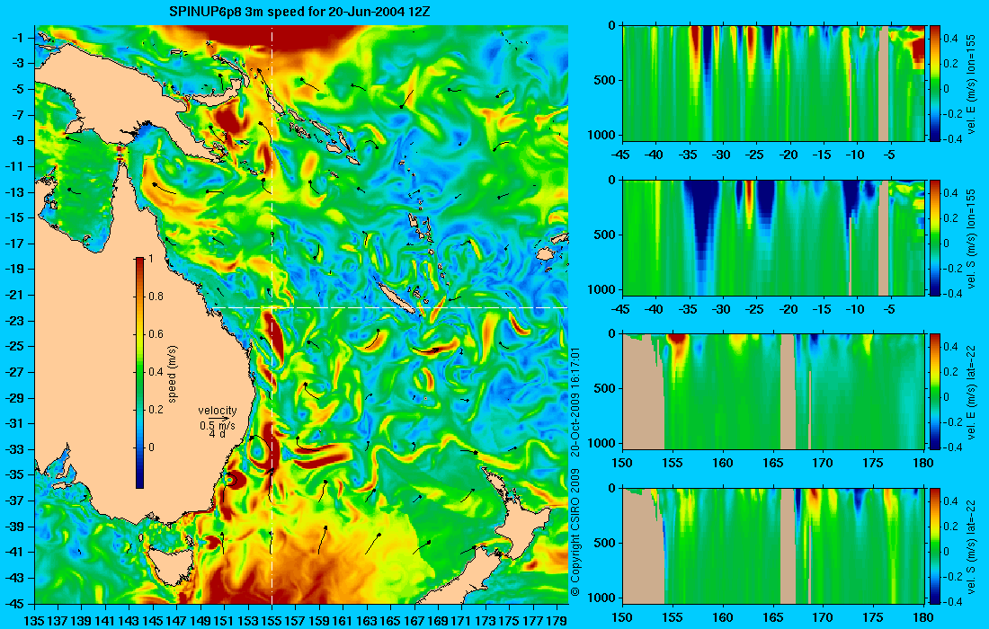Click the "1" label at top of speed color bar
This screenshot has height=629, width=989.
[149, 259]
